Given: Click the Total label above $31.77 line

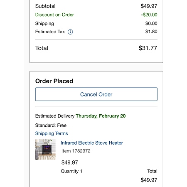Looking at the screenshot, I should point(42,48).
